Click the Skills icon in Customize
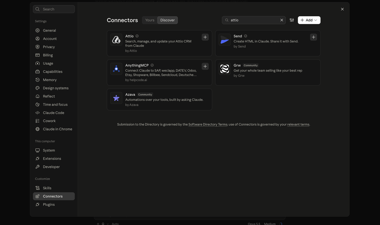380x225 pixels. [x=37, y=188]
